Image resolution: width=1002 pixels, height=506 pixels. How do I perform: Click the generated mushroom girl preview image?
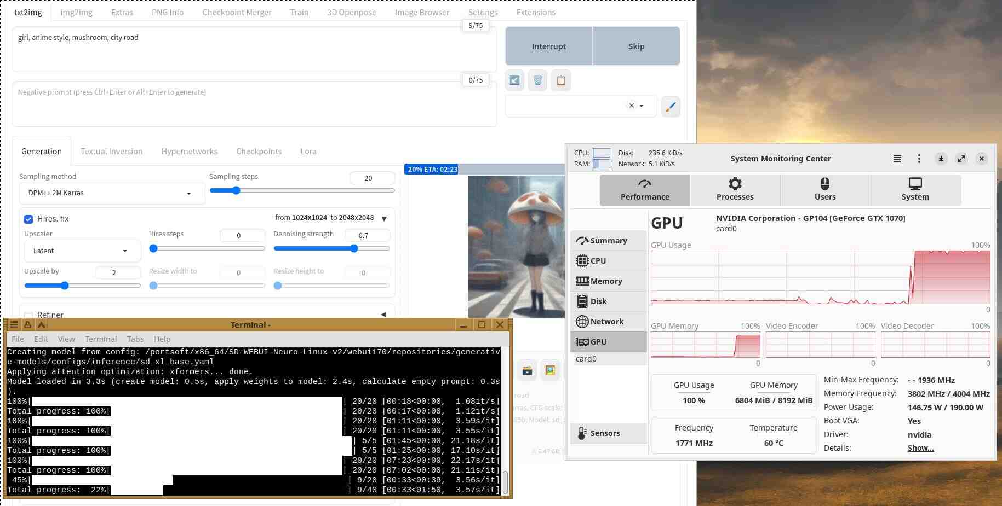[516, 246]
